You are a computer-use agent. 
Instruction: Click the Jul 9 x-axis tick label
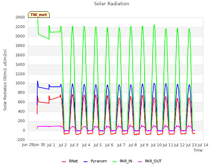[x=144, y=145]
